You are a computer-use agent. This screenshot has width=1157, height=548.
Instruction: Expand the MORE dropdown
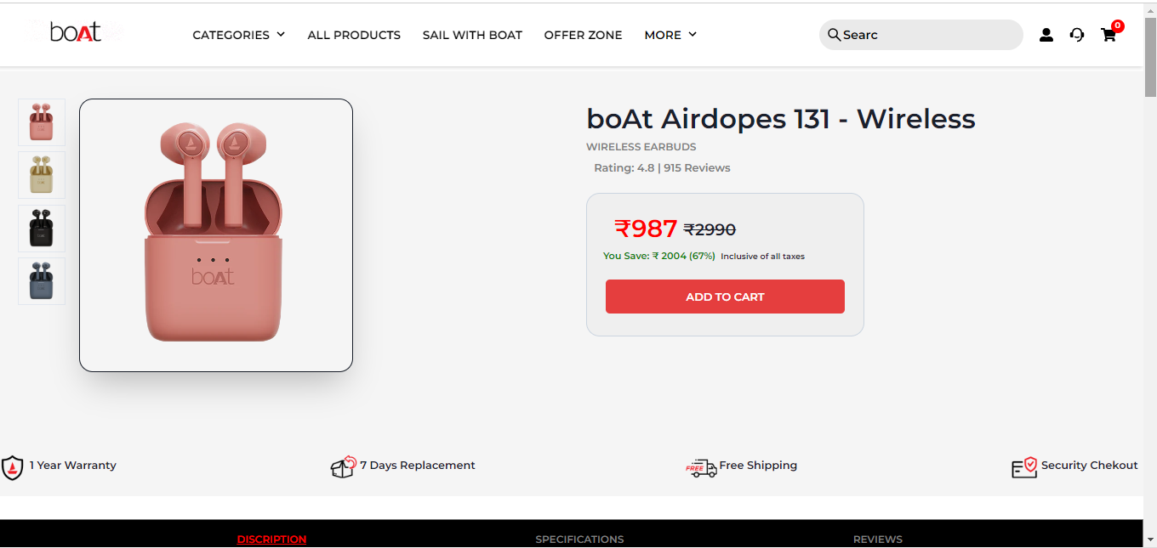point(664,35)
